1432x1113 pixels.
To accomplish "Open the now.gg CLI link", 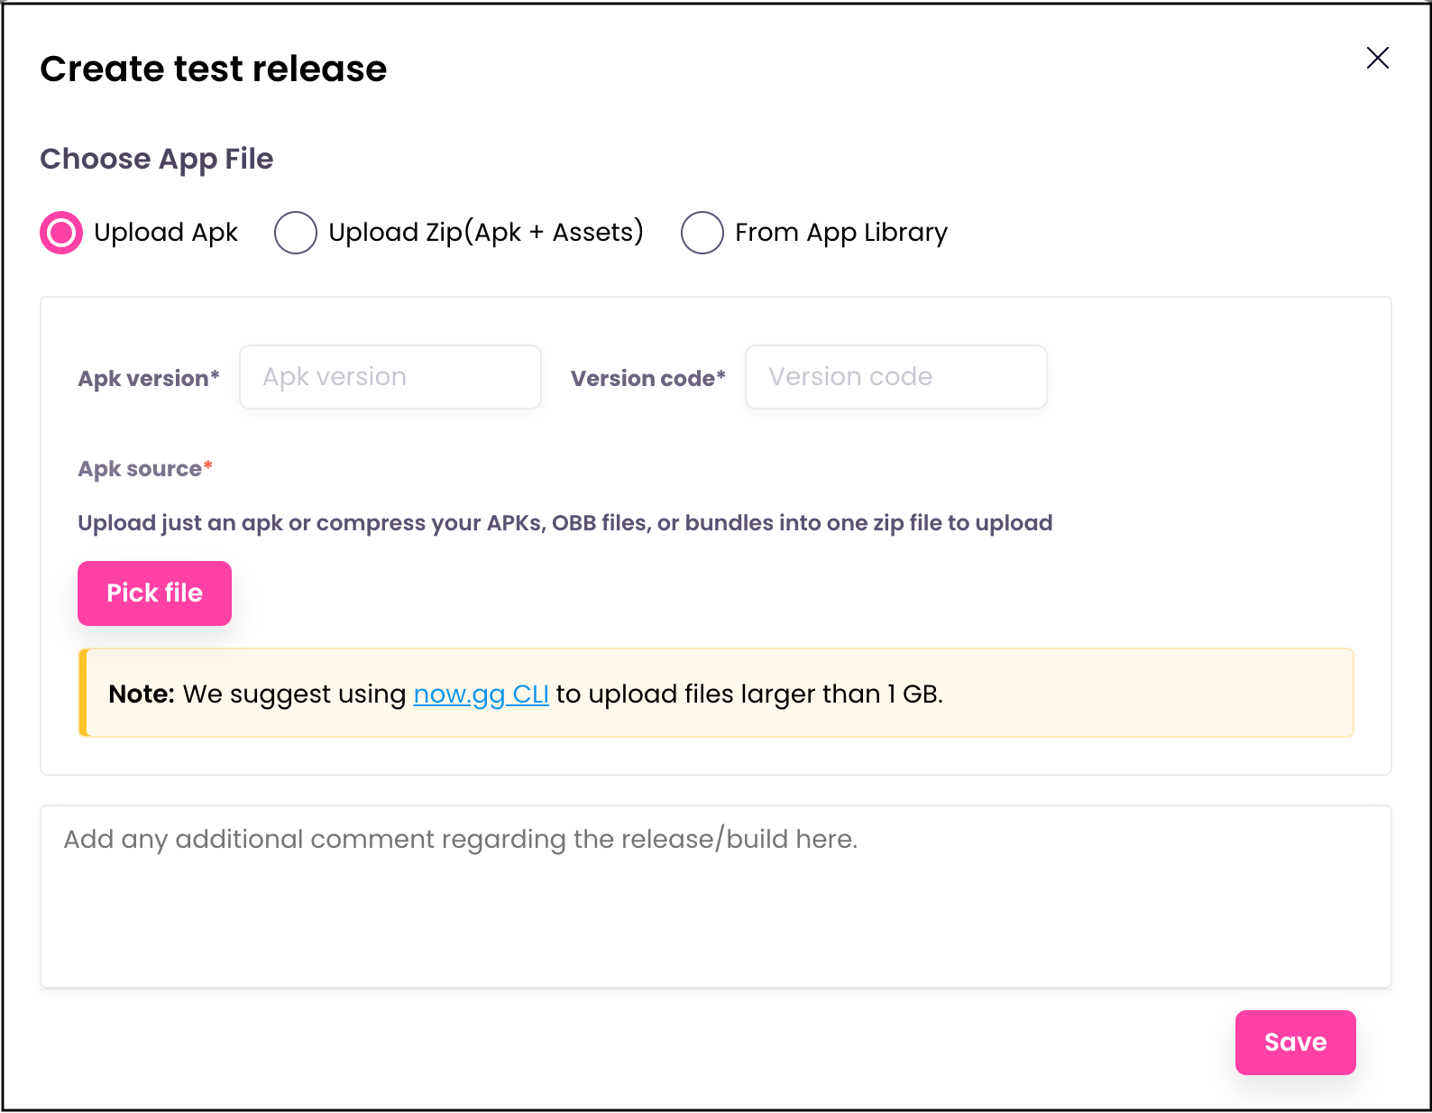I will tap(481, 694).
